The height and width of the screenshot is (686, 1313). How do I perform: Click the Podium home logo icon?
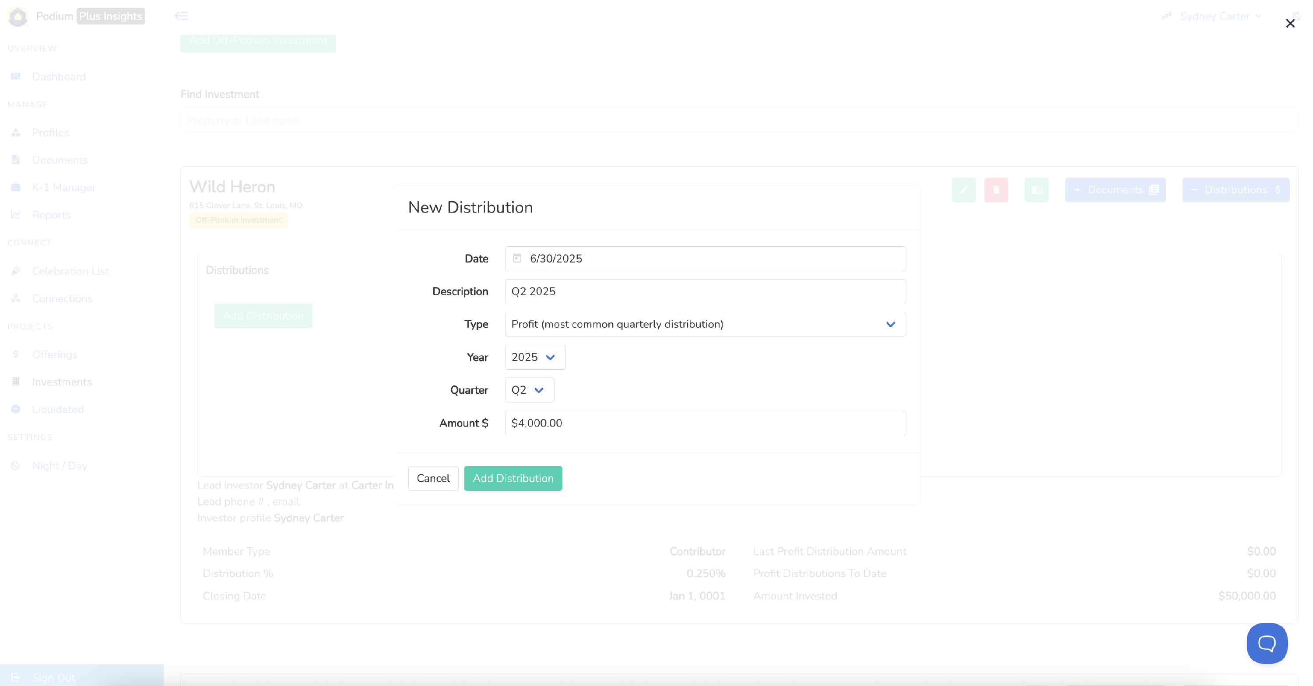pos(18,16)
